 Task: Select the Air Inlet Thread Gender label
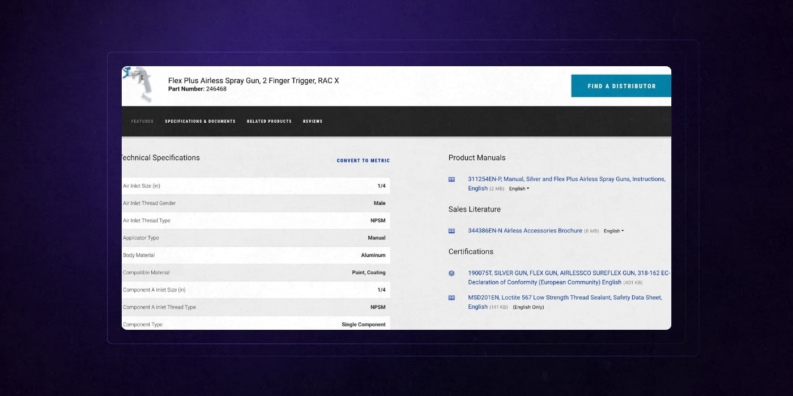point(150,204)
